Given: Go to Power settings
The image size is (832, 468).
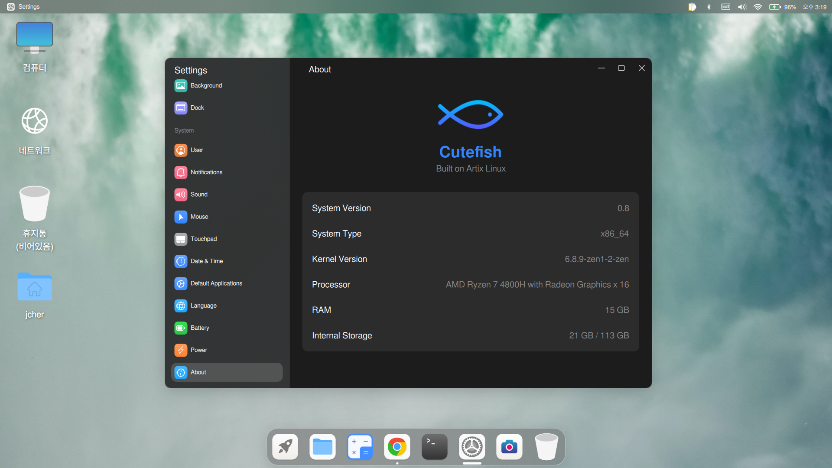Looking at the screenshot, I should 227,350.
